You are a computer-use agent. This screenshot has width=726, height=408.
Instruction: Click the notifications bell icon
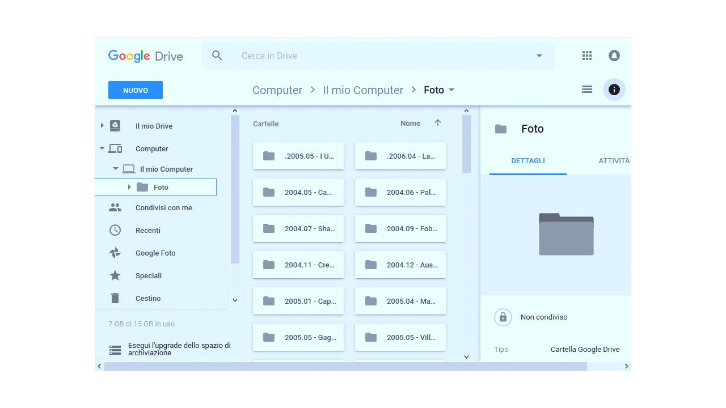point(614,56)
